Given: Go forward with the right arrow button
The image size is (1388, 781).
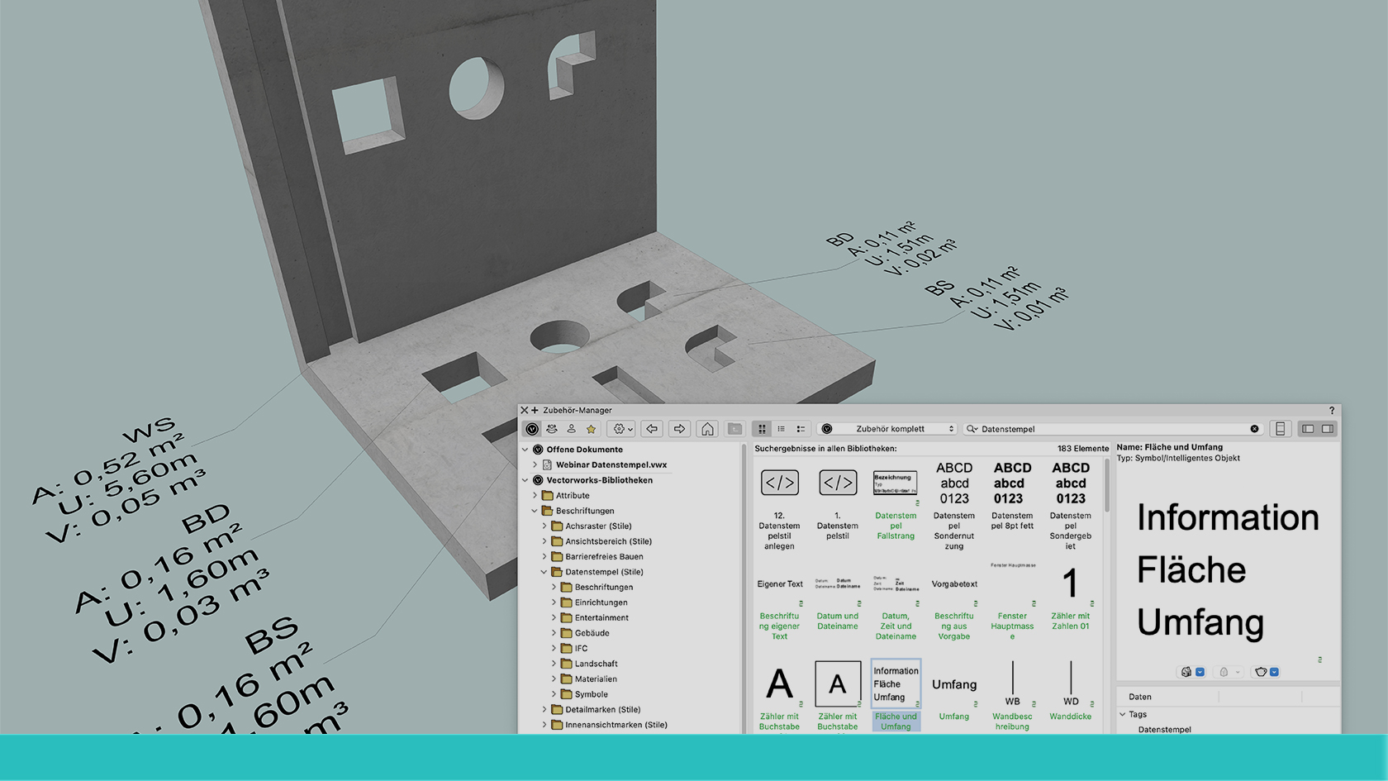Looking at the screenshot, I should [x=679, y=429].
